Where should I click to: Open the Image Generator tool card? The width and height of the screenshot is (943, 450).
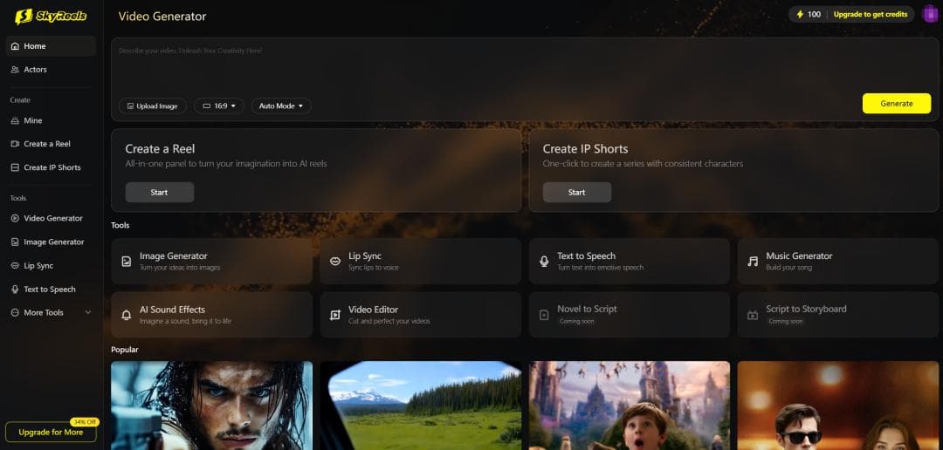[211, 262]
